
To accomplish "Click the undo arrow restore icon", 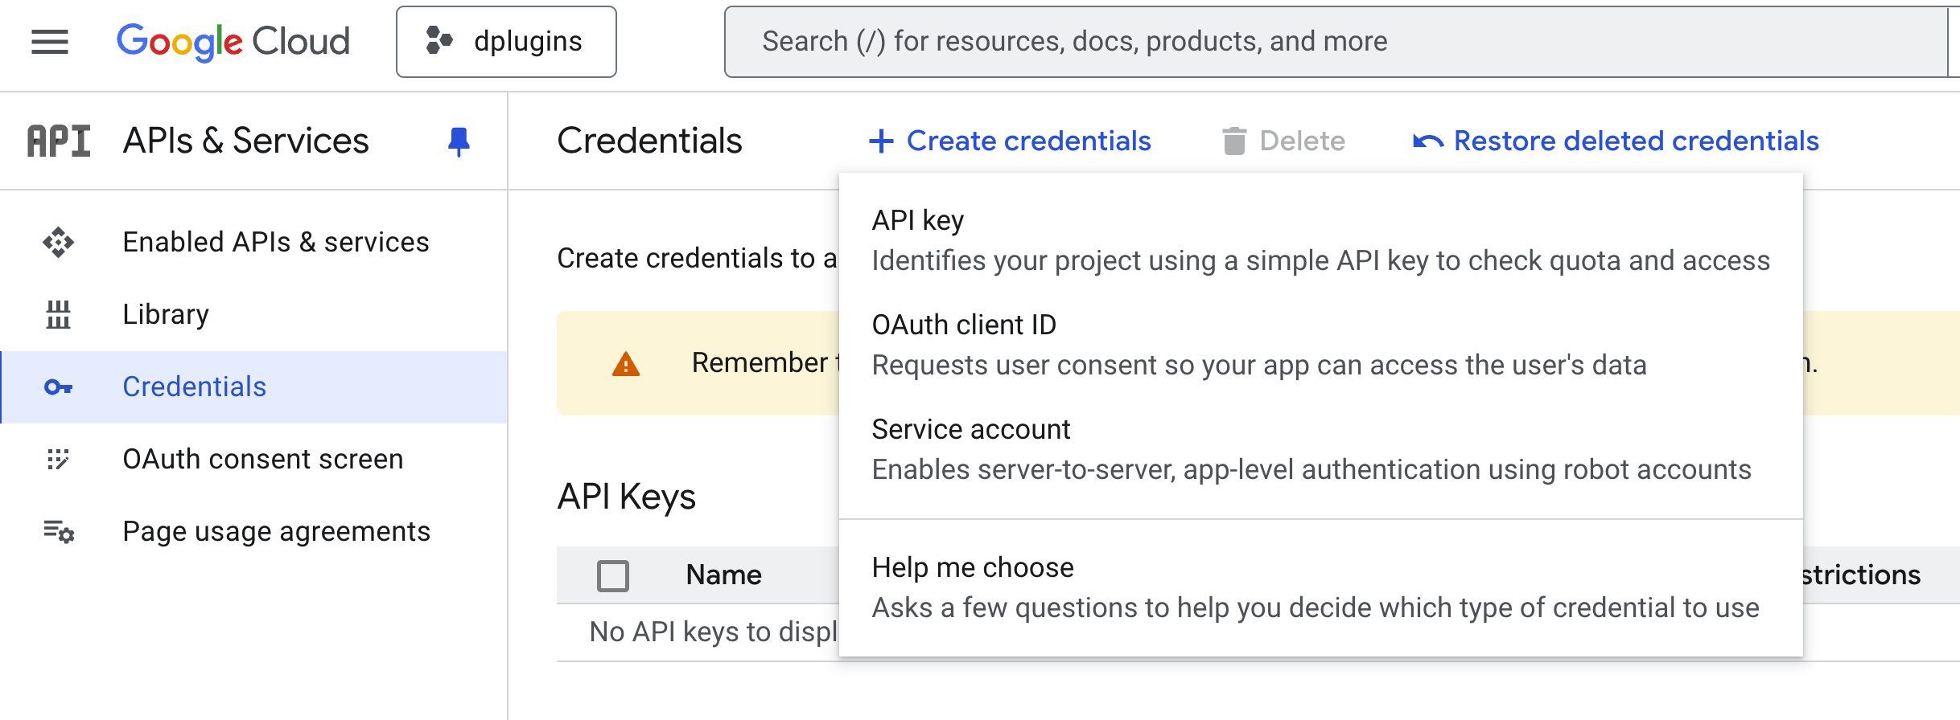I will tap(1428, 142).
